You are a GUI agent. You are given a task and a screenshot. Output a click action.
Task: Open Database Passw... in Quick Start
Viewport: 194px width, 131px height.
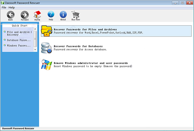[x=19, y=40]
